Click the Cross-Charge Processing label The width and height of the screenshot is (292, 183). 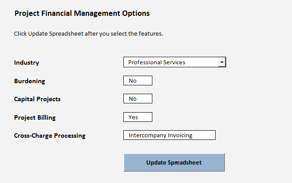click(x=50, y=135)
